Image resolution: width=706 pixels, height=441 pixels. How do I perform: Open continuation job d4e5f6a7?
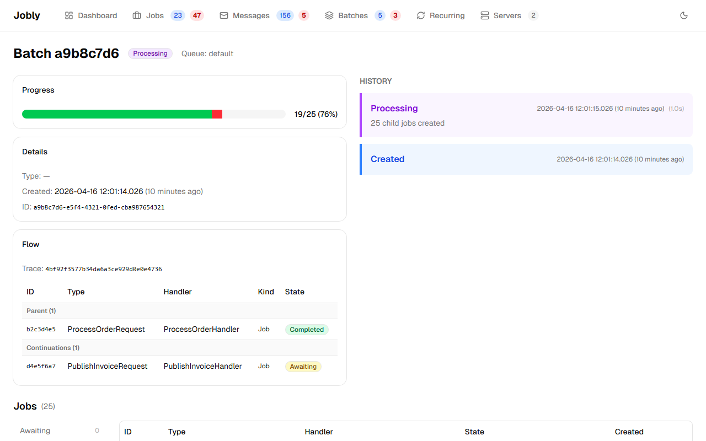click(41, 367)
